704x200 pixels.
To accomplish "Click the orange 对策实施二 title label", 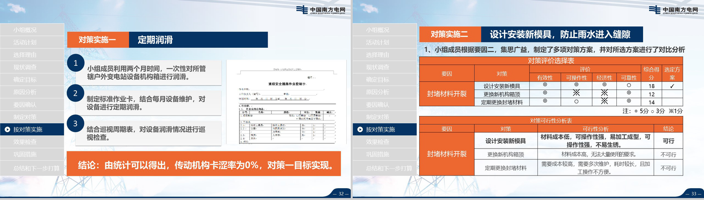I will coord(449,35).
